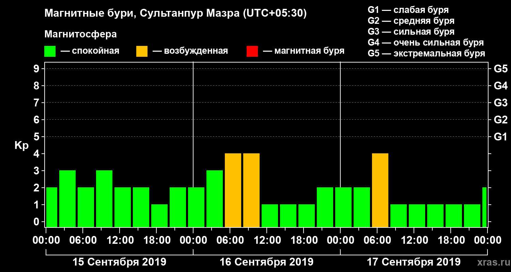Click the 'Kp' axis label

click(21, 146)
